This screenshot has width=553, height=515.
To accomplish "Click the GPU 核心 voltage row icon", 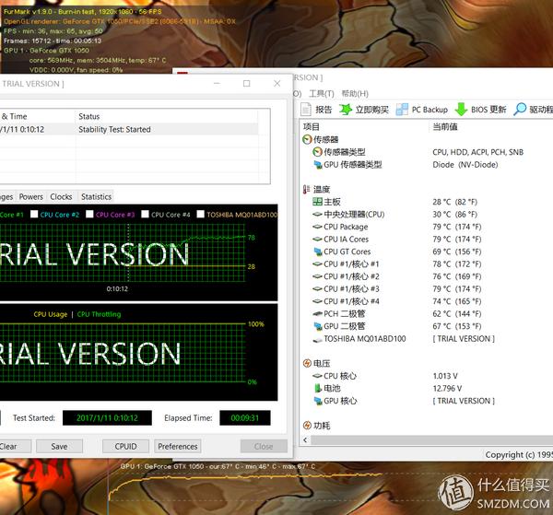I will click(x=318, y=401).
